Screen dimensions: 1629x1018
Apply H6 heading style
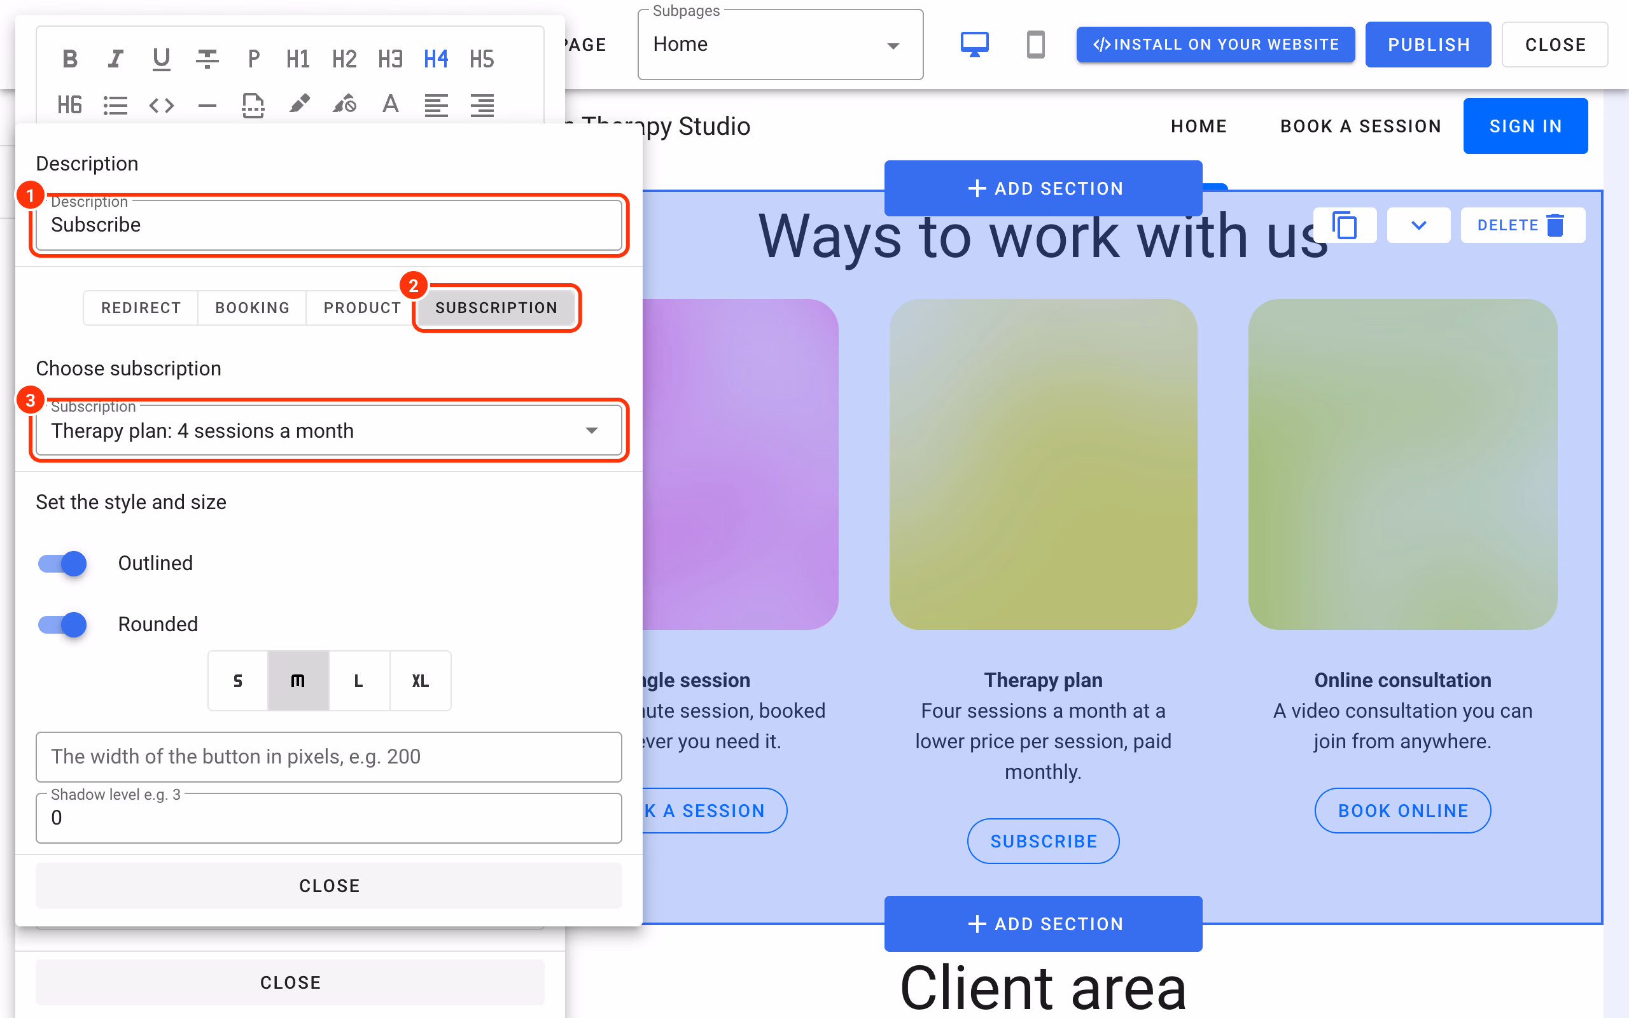pyautogui.click(x=69, y=105)
